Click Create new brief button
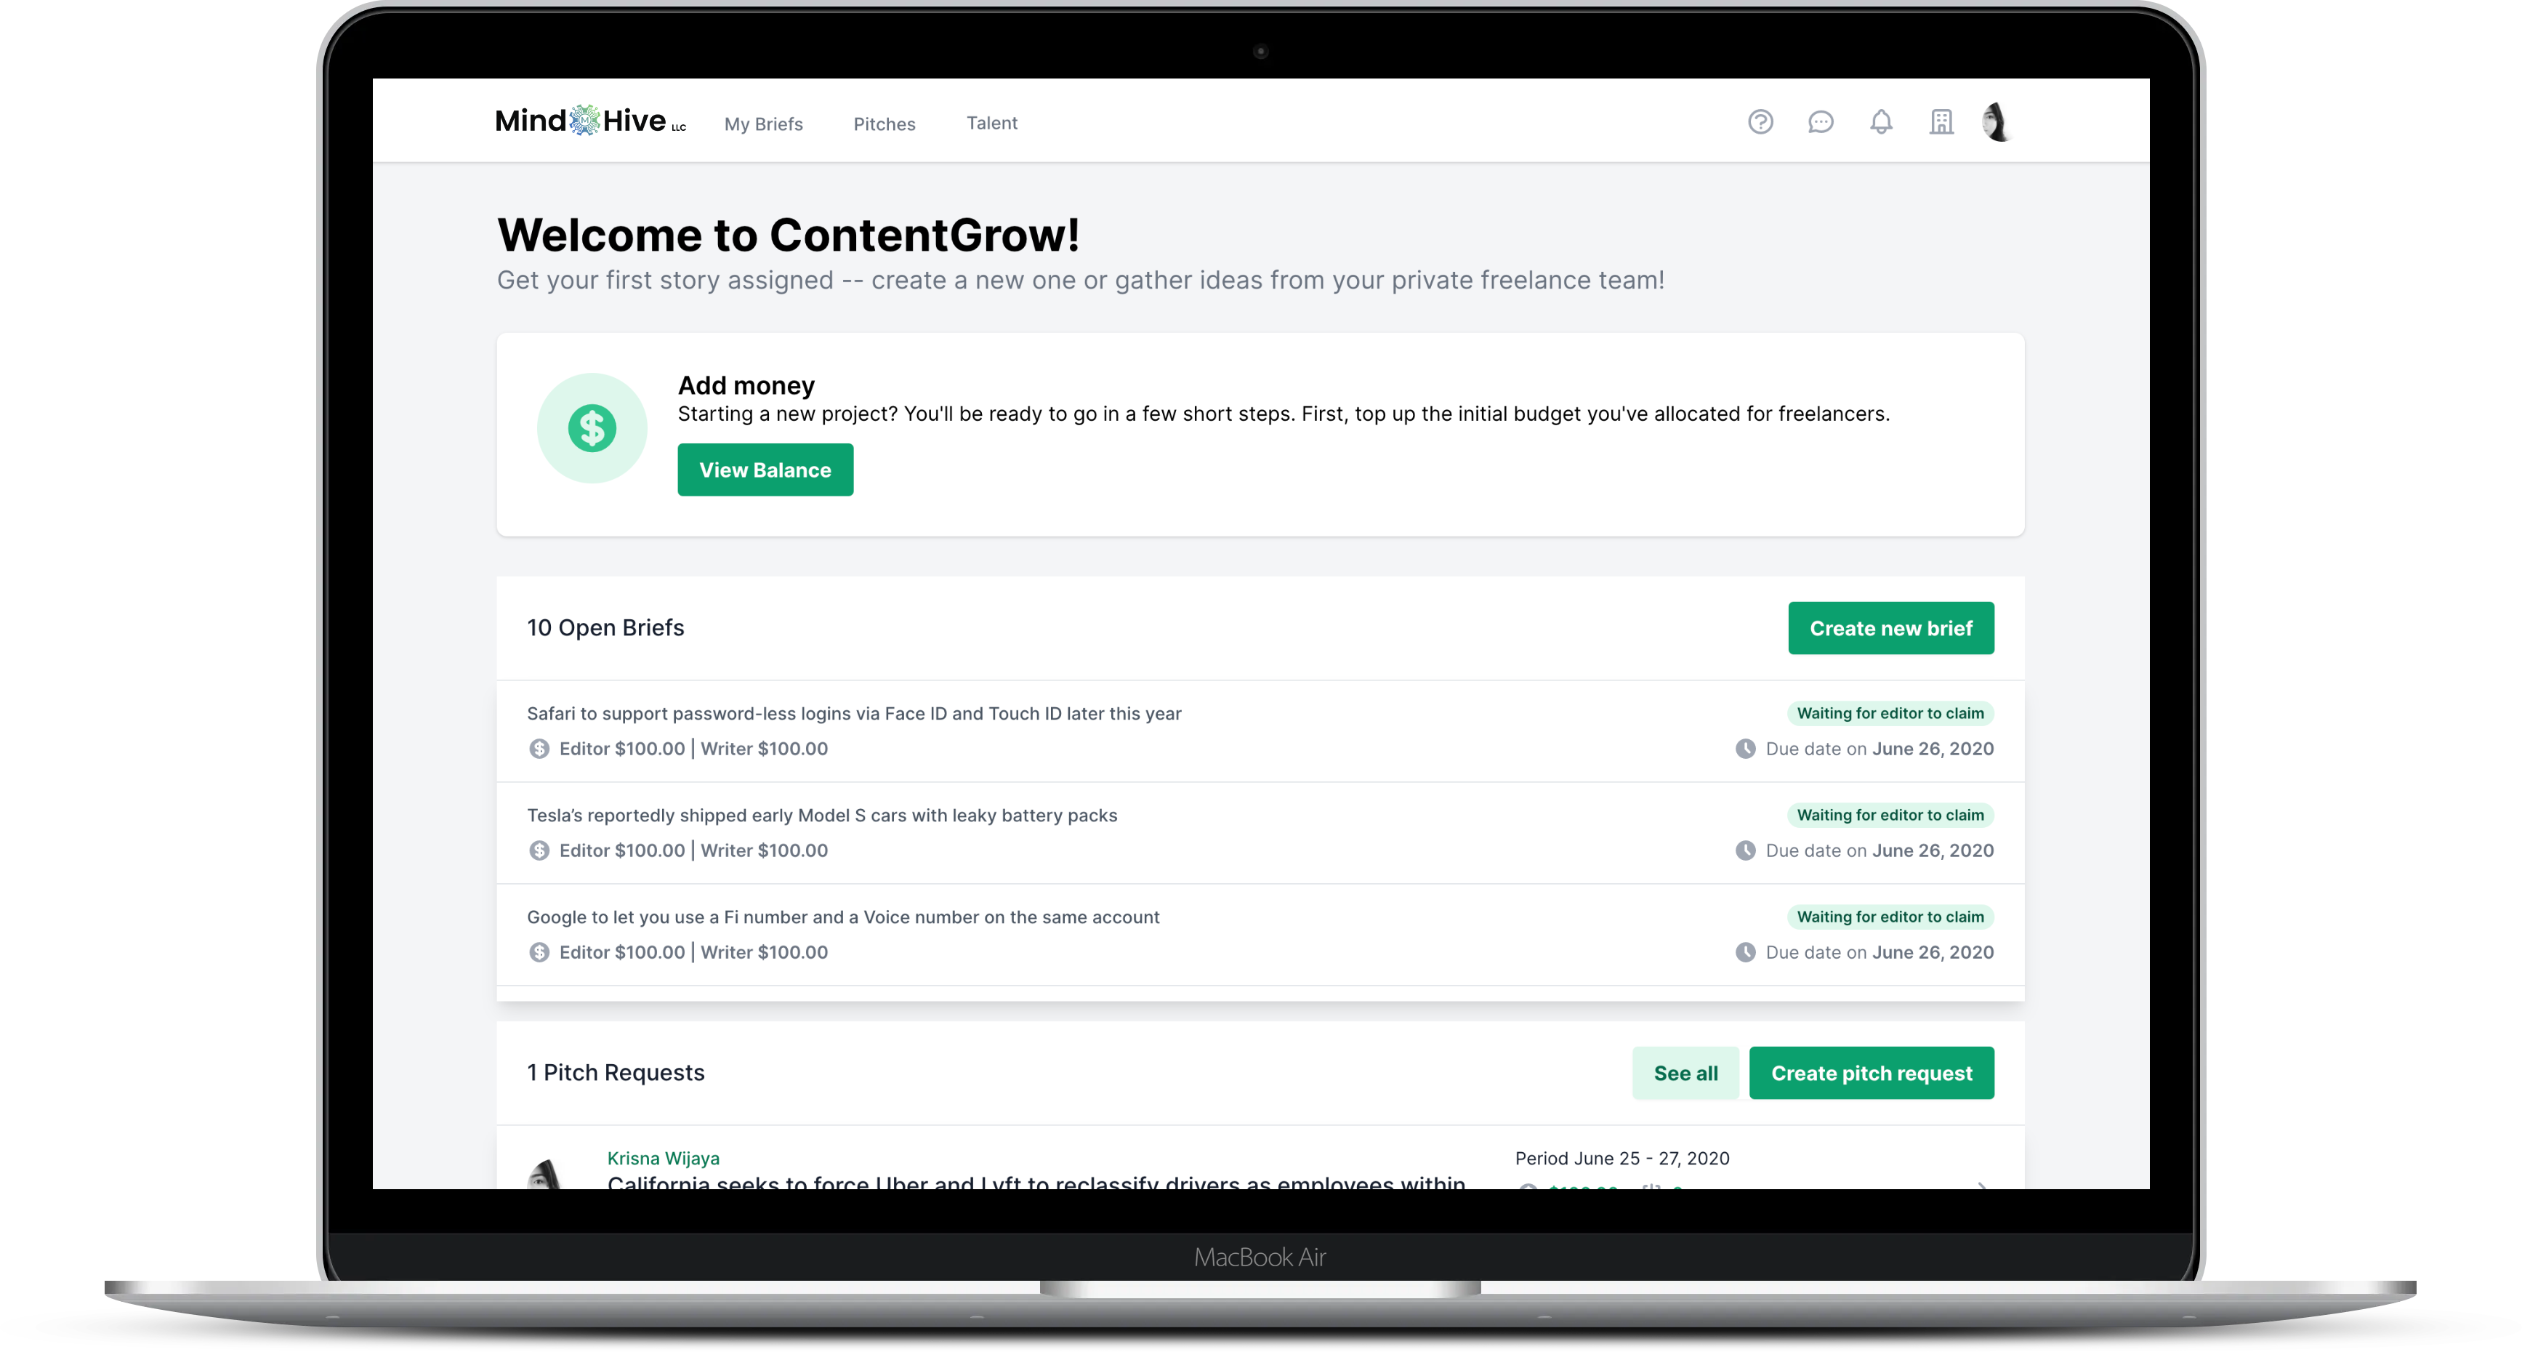This screenshot has height=1352, width=2522. click(1890, 627)
